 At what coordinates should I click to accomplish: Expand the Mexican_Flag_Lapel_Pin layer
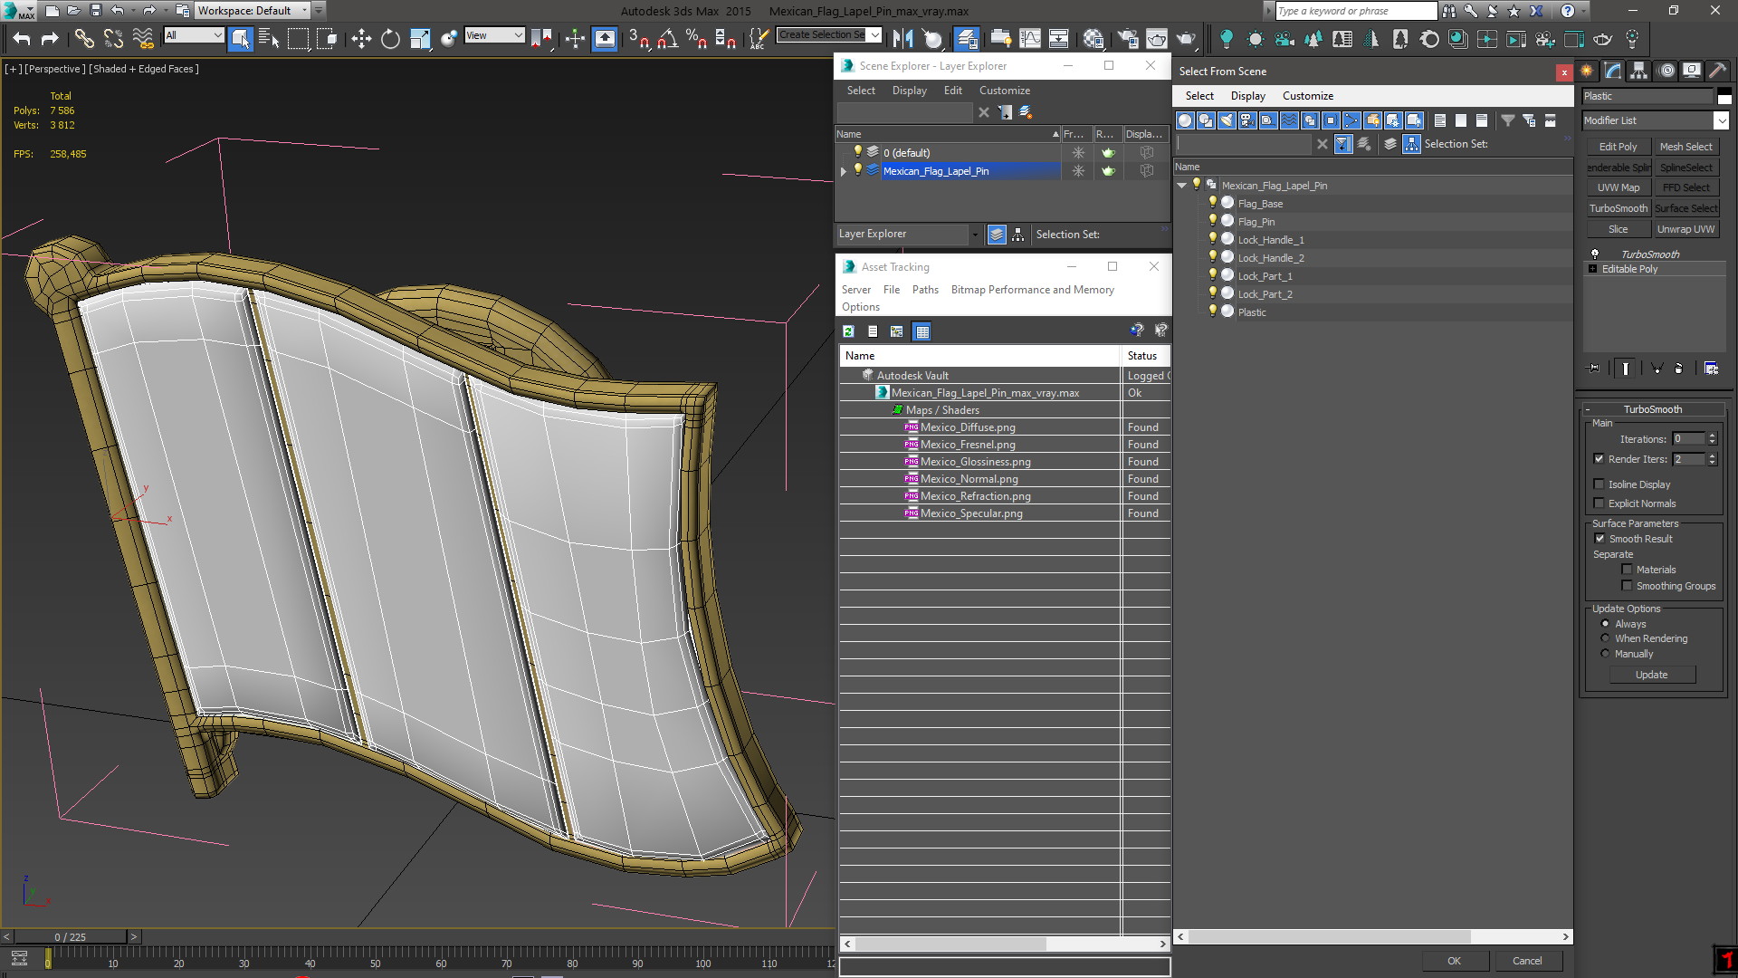pos(844,171)
